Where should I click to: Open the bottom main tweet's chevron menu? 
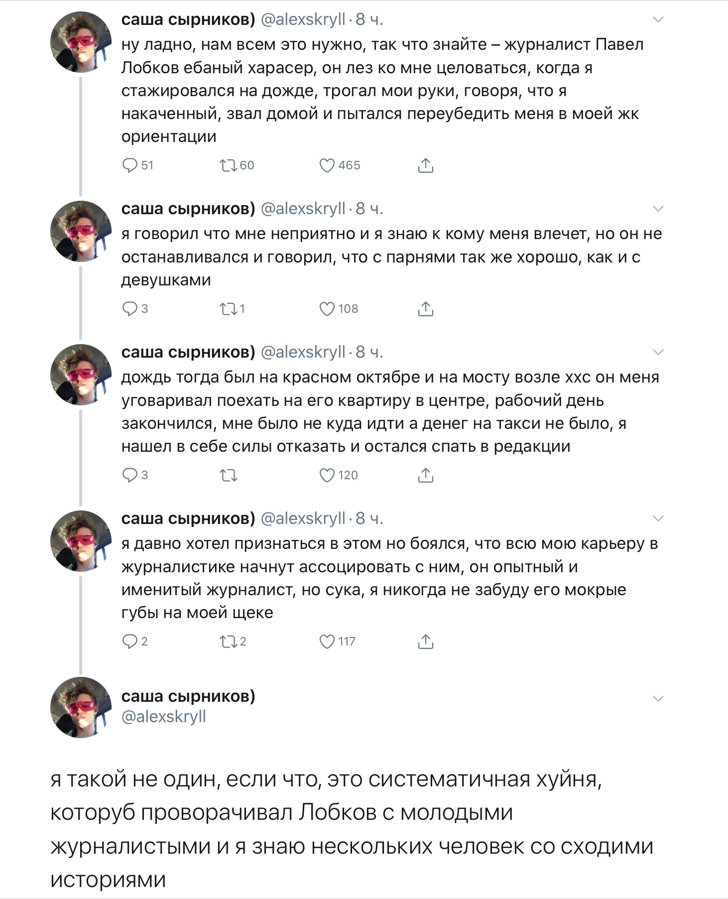coord(658,699)
